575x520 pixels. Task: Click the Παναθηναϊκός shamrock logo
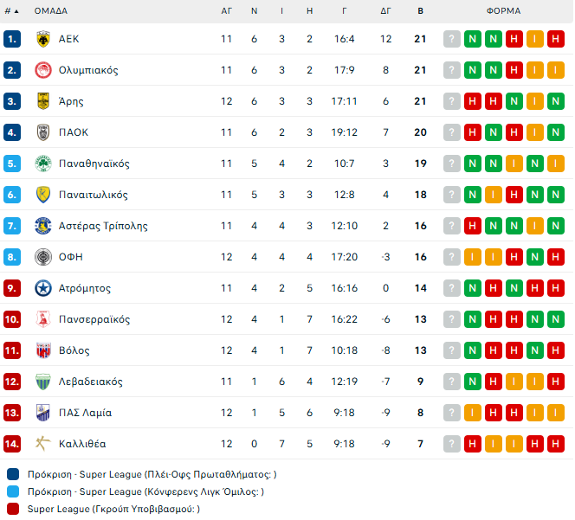tap(42, 164)
